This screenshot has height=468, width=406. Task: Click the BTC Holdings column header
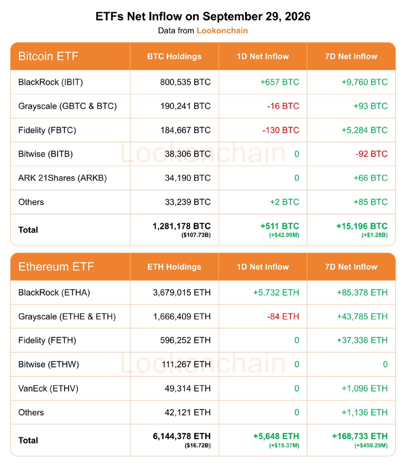(174, 56)
